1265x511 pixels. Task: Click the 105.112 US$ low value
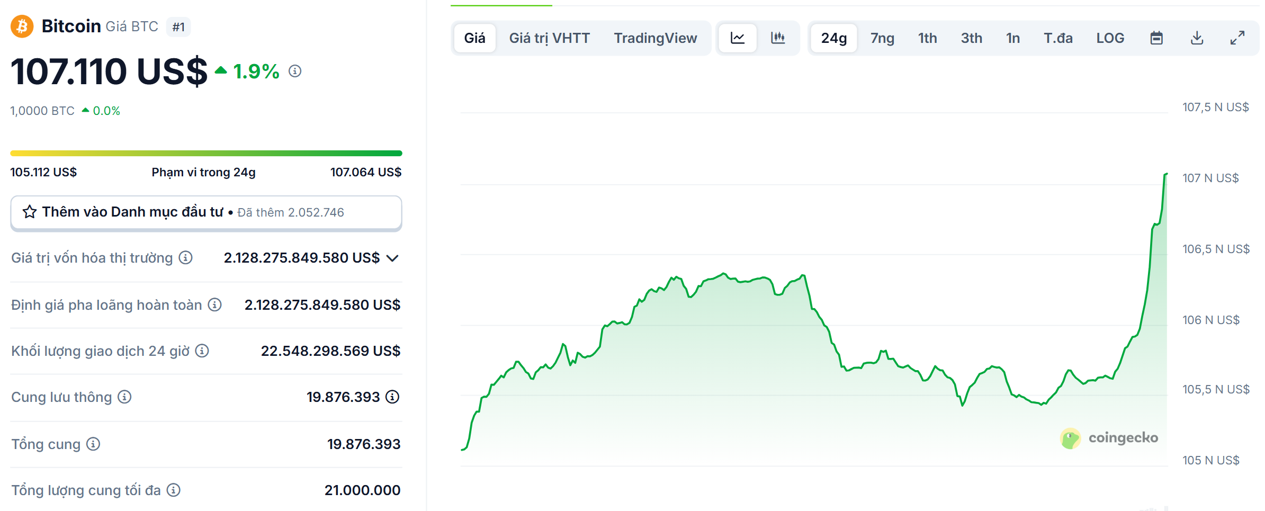tap(43, 172)
